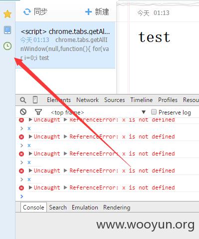The image size is (199, 239).
Task: Select the script chrome.tabs.getAl note entry
Action: coord(65,45)
